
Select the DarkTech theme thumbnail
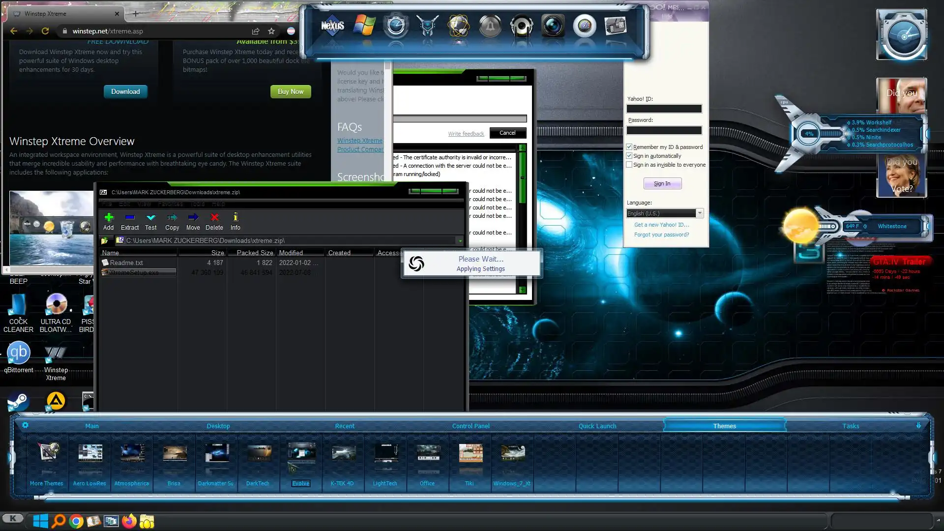coord(259,453)
